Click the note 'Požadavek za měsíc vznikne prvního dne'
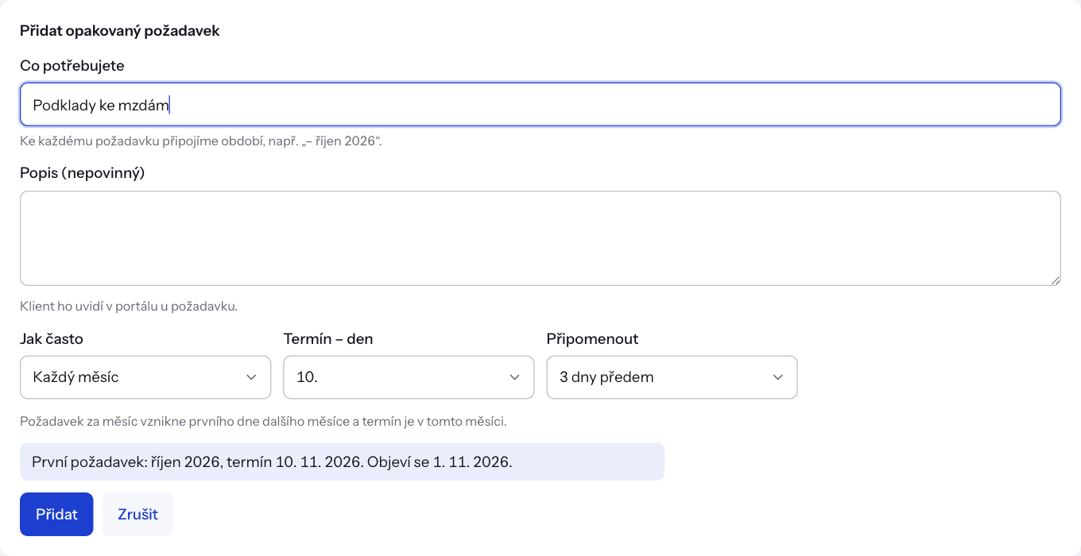Image resolution: width=1081 pixels, height=556 pixels. tap(263, 421)
